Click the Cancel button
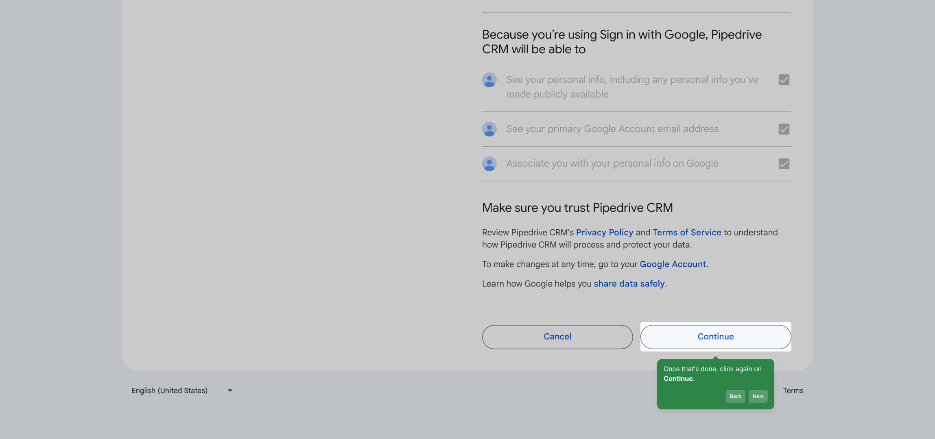935x439 pixels. (x=557, y=337)
